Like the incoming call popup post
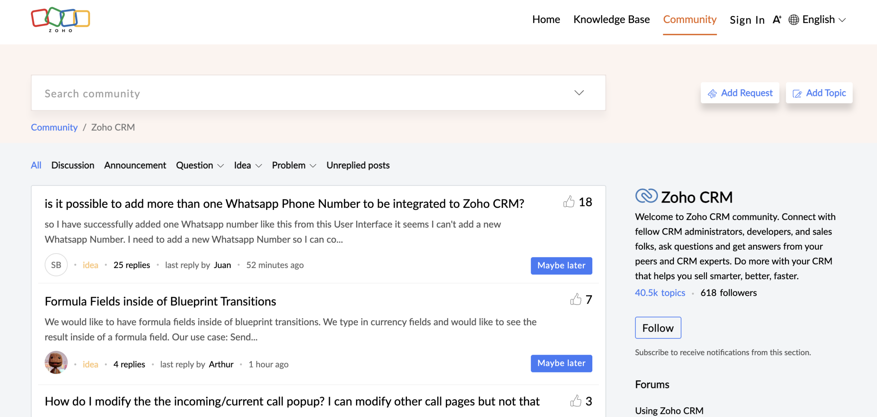 coord(577,401)
